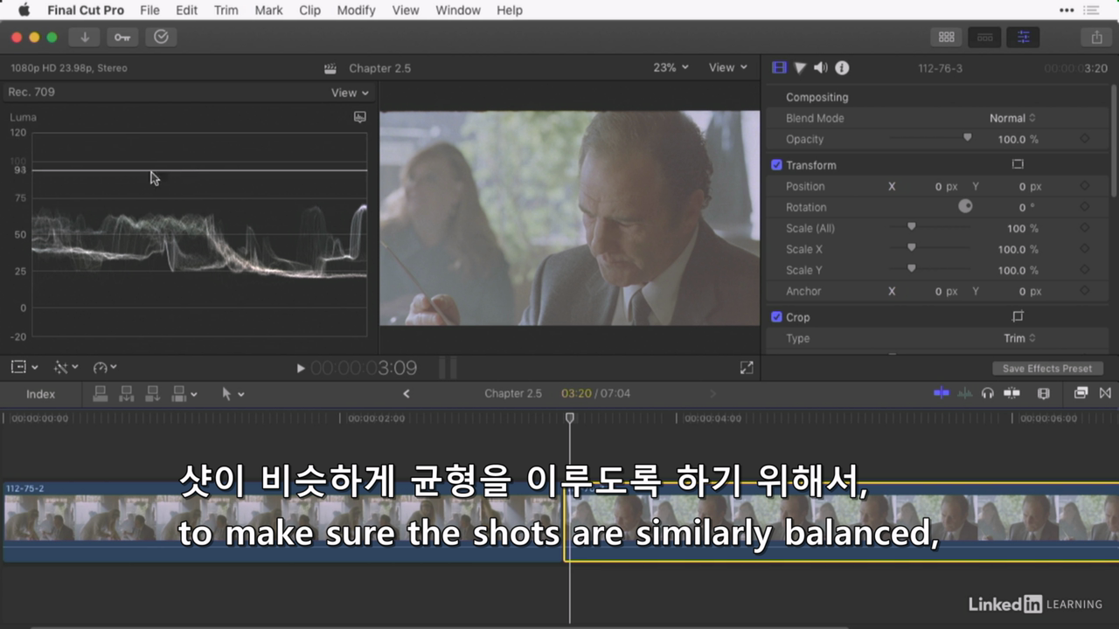
Task: Open the overwrite edit options dropdown
Action: coord(184,393)
